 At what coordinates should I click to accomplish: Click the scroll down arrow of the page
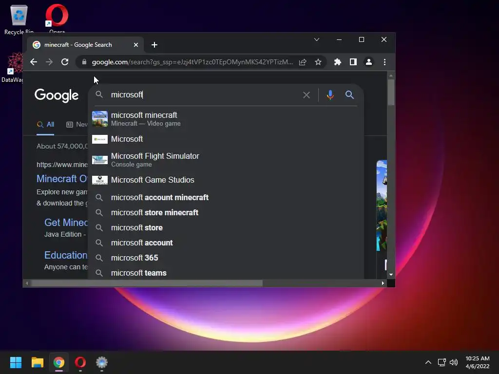click(391, 275)
